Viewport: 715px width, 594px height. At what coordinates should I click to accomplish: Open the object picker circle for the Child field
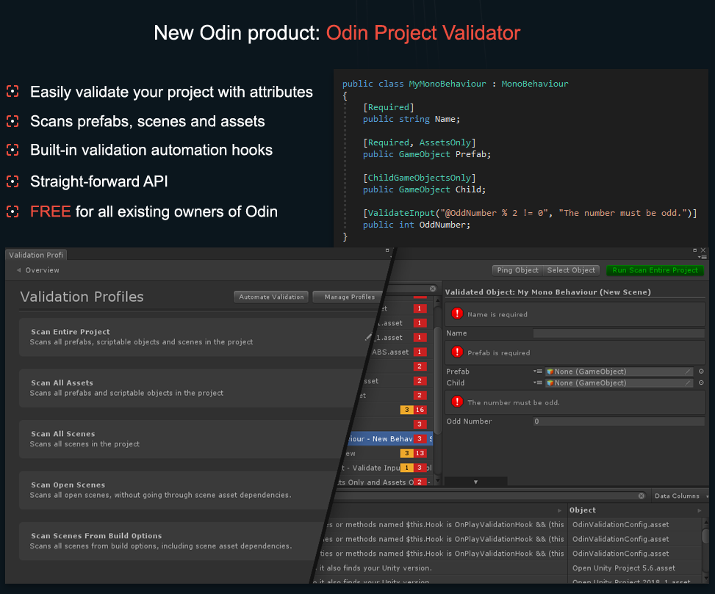pyautogui.click(x=701, y=383)
